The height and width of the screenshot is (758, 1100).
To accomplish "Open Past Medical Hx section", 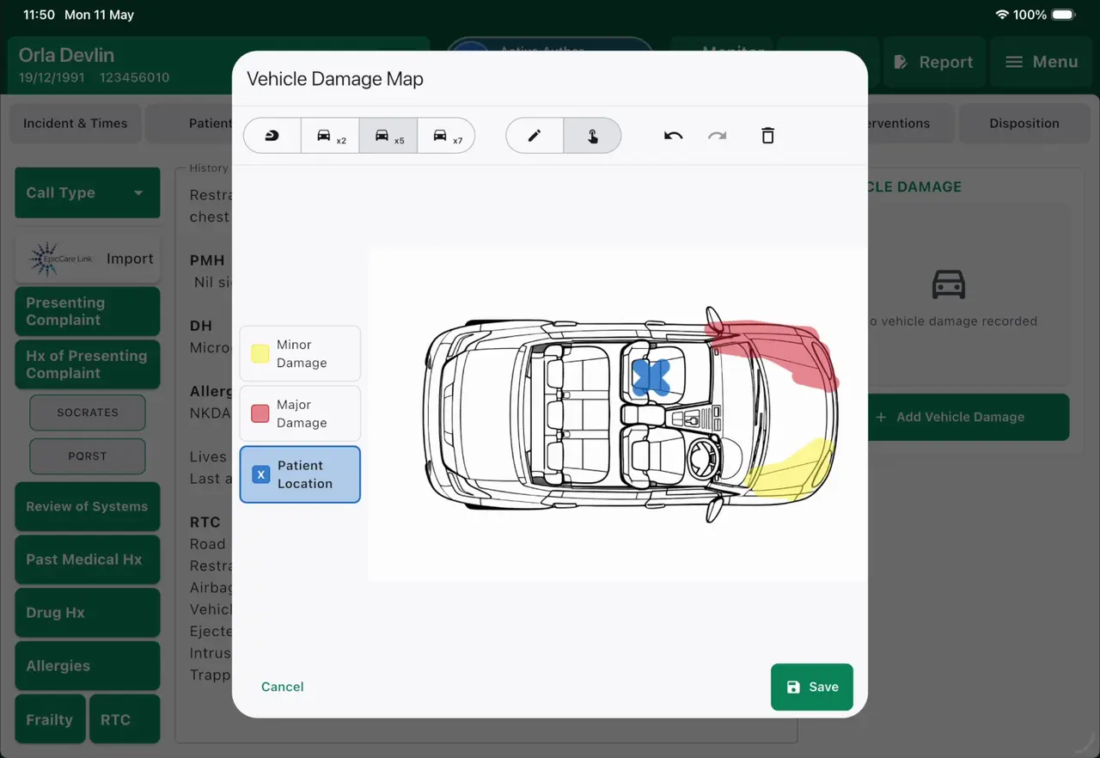I will tap(88, 559).
